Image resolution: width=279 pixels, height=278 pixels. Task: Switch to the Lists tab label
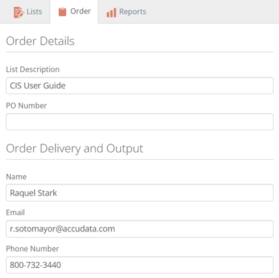point(34,11)
